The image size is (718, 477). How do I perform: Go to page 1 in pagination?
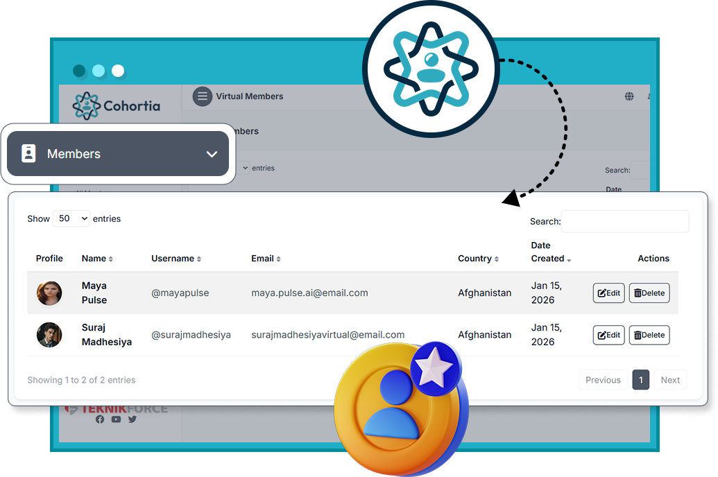[x=640, y=380]
